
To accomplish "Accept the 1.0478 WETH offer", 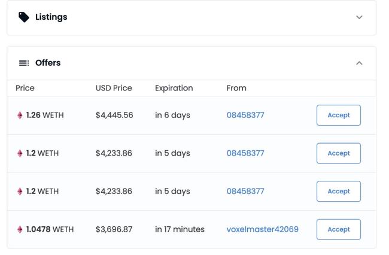I will coord(339,229).
